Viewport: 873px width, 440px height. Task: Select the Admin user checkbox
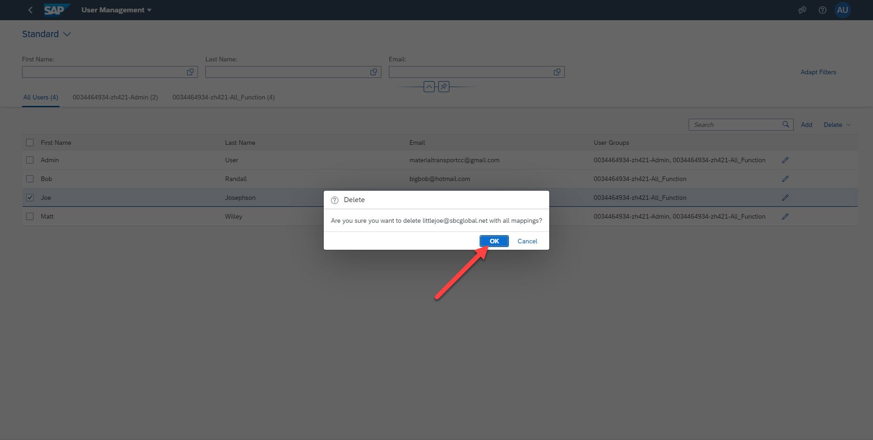click(x=30, y=160)
